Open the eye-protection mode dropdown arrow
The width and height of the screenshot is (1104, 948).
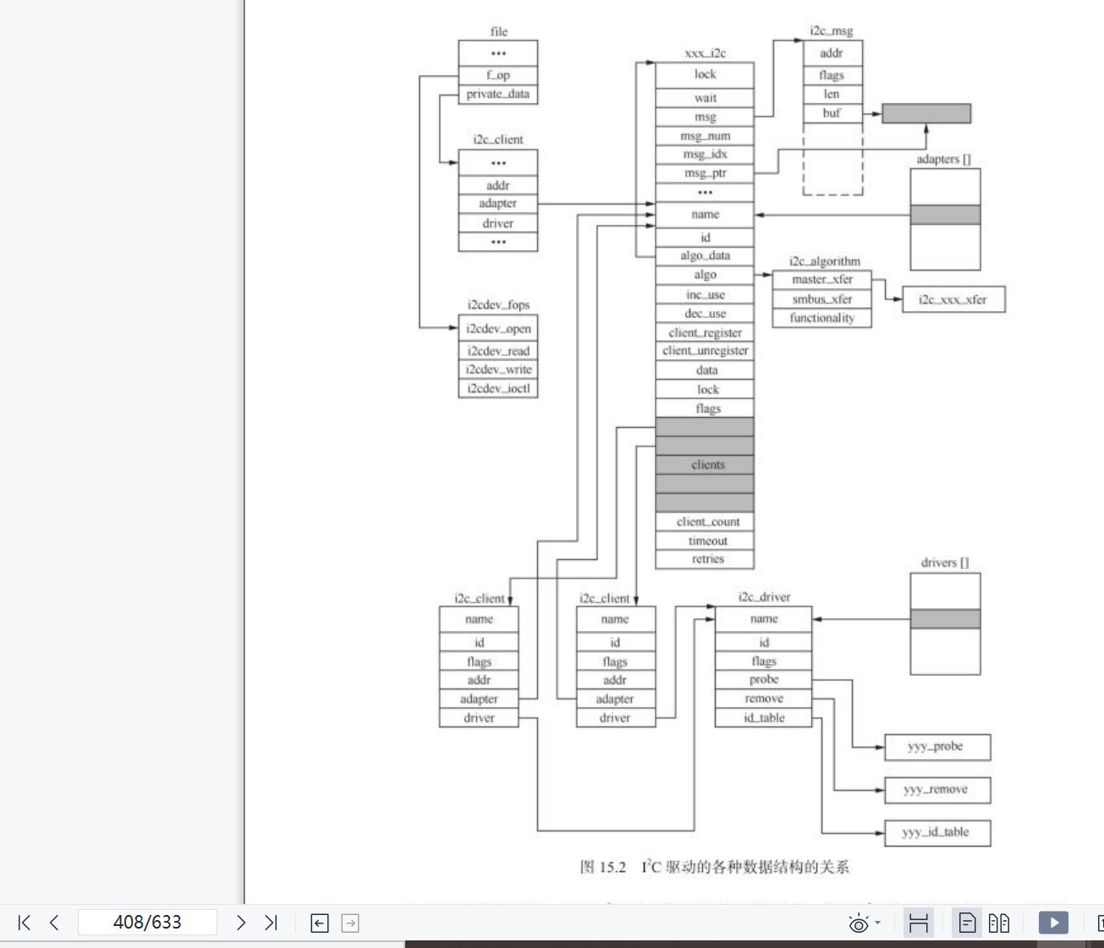877,923
